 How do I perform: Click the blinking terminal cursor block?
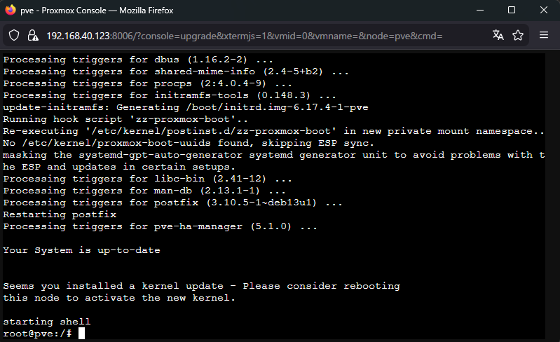tap(81, 333)
